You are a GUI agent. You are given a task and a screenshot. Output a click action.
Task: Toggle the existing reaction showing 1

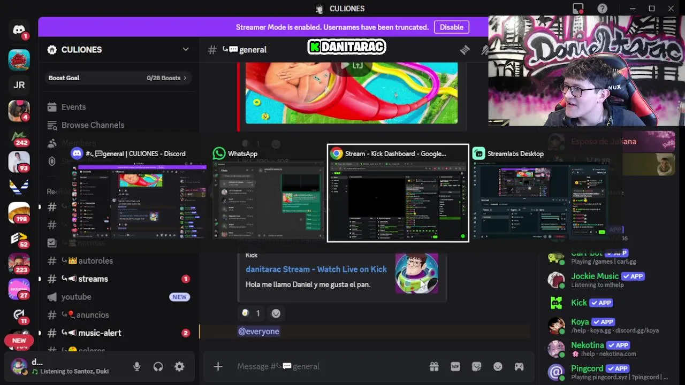click(x=251, y=313)
